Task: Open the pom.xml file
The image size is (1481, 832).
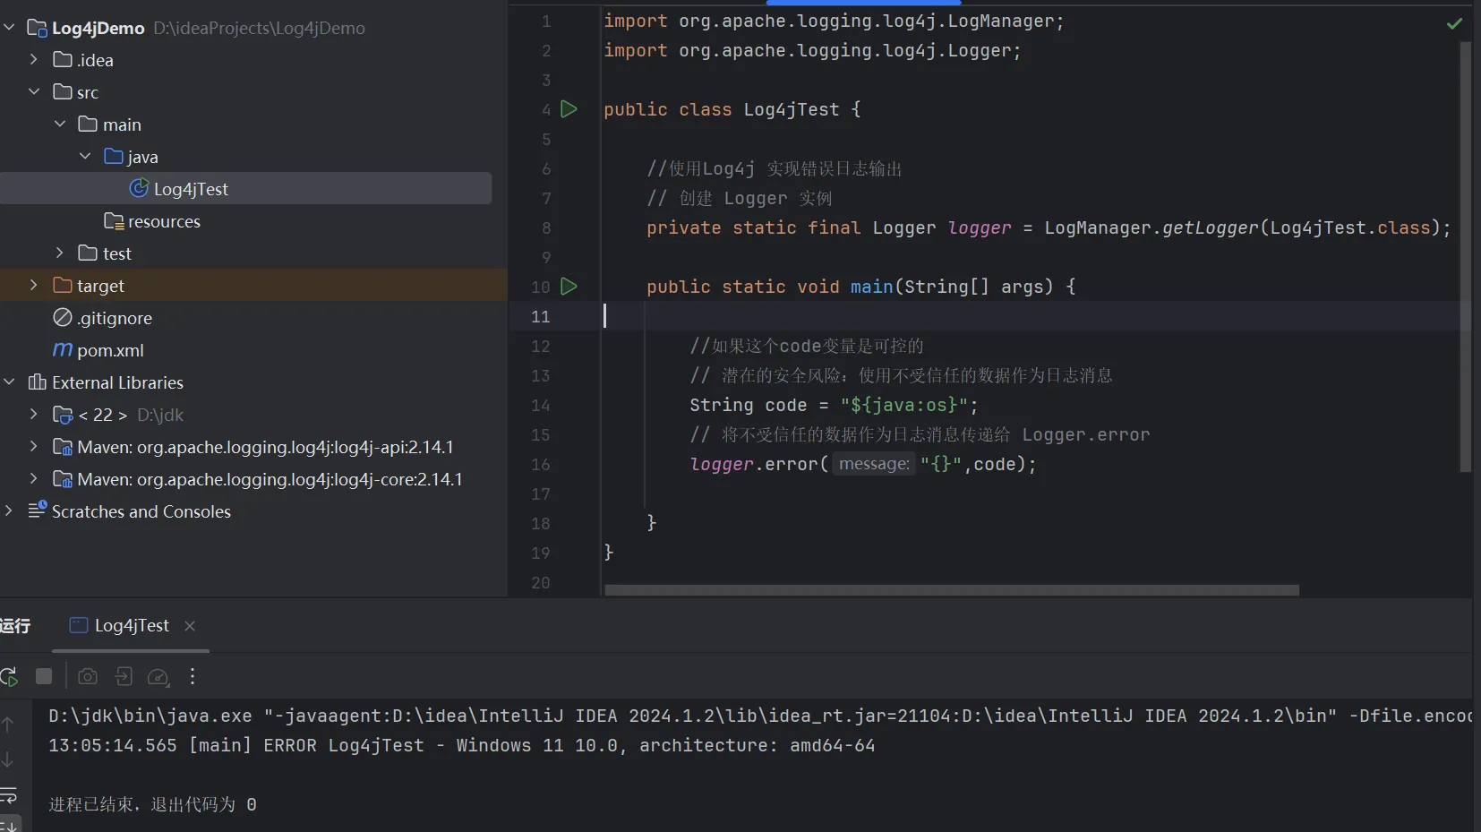Action: (x=109, y=350)
